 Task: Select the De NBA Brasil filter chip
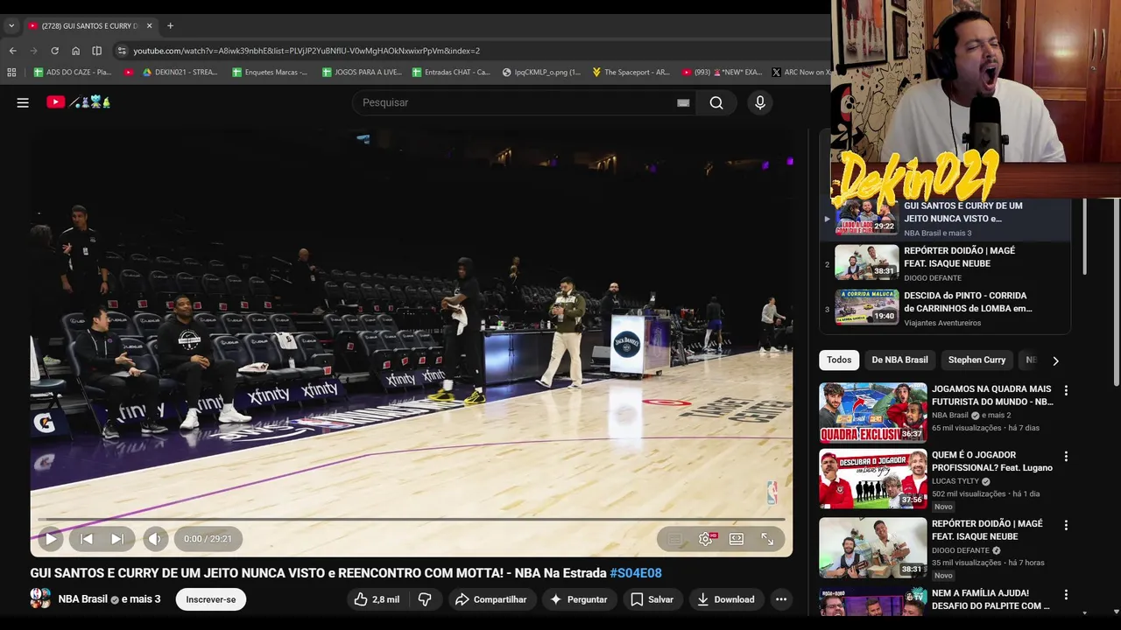(899, 360)
